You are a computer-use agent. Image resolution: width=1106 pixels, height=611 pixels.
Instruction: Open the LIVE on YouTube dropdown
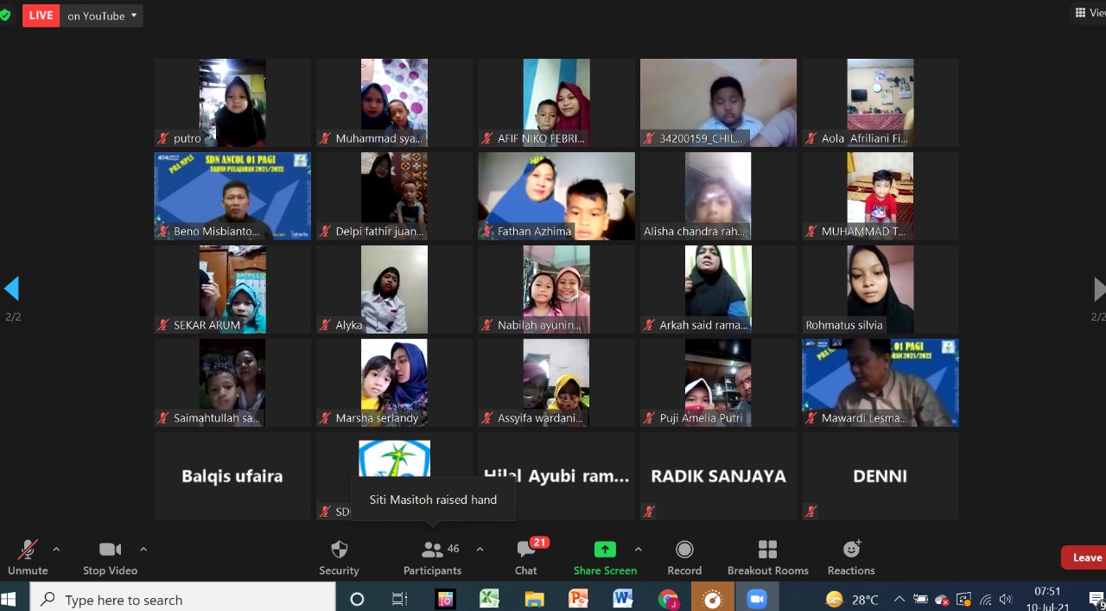point(102,16)
